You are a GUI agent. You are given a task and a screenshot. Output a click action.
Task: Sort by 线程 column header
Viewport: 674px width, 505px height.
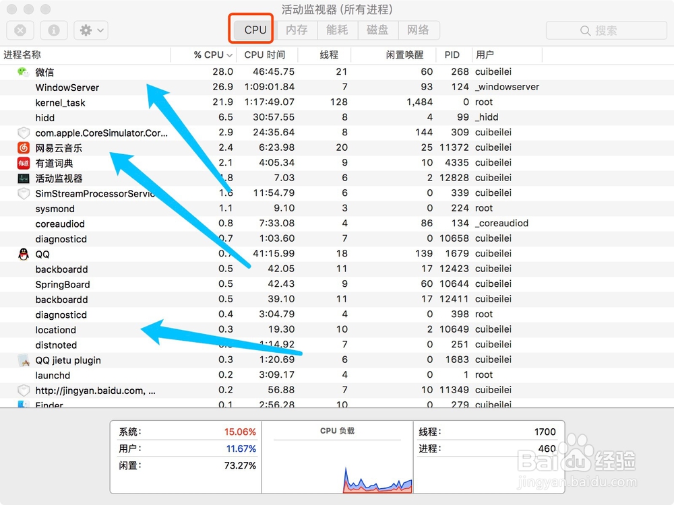click(x=325, y=55)
